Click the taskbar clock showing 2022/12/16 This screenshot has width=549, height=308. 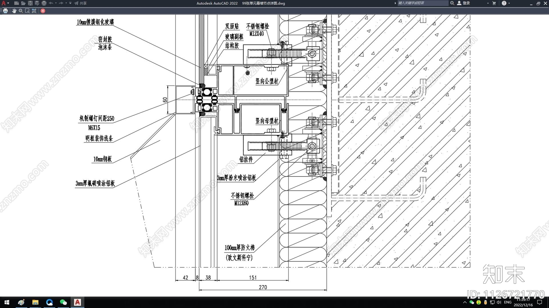pyautogui.click(x=523, y=302)
